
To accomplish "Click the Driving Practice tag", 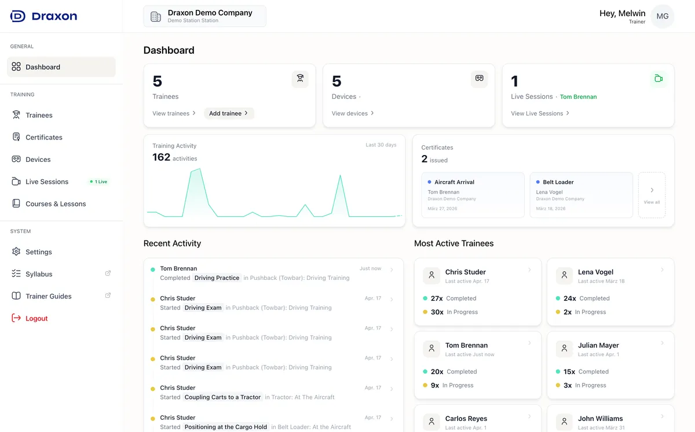I will pyautogui.click(x=217, y=278).
